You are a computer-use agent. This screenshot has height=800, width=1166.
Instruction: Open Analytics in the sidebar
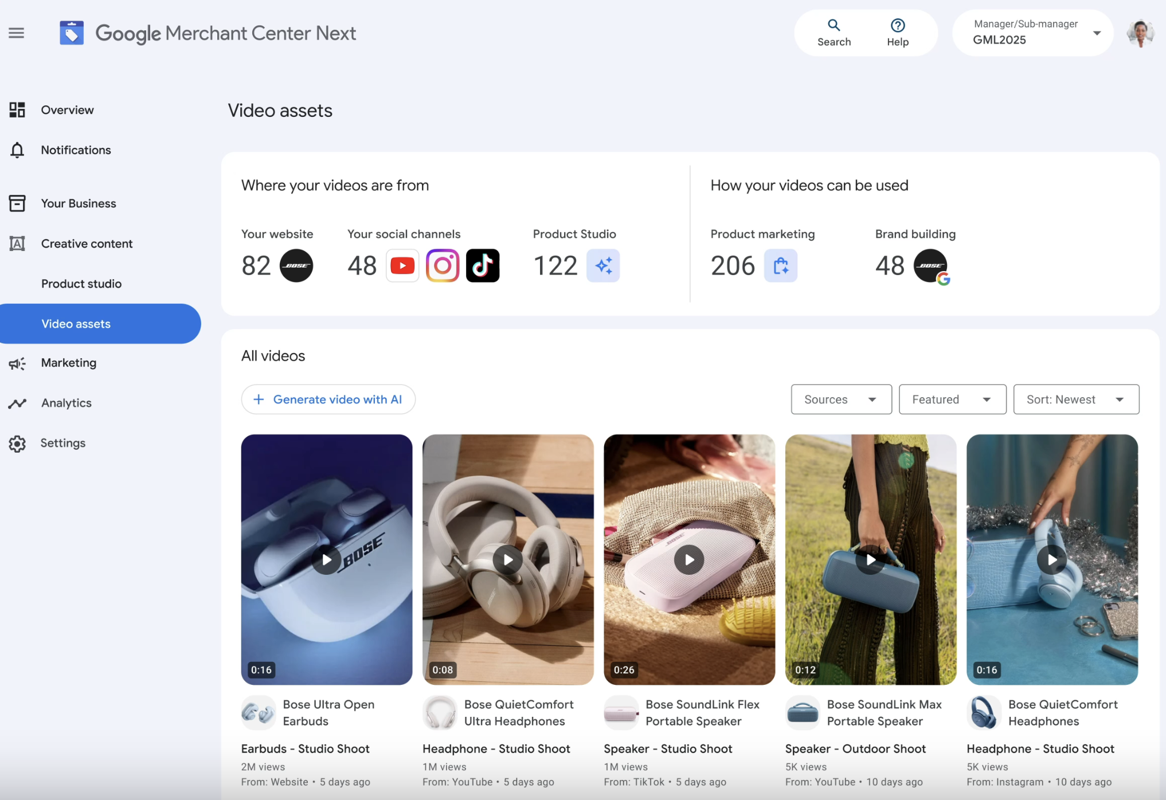point(66,403)
